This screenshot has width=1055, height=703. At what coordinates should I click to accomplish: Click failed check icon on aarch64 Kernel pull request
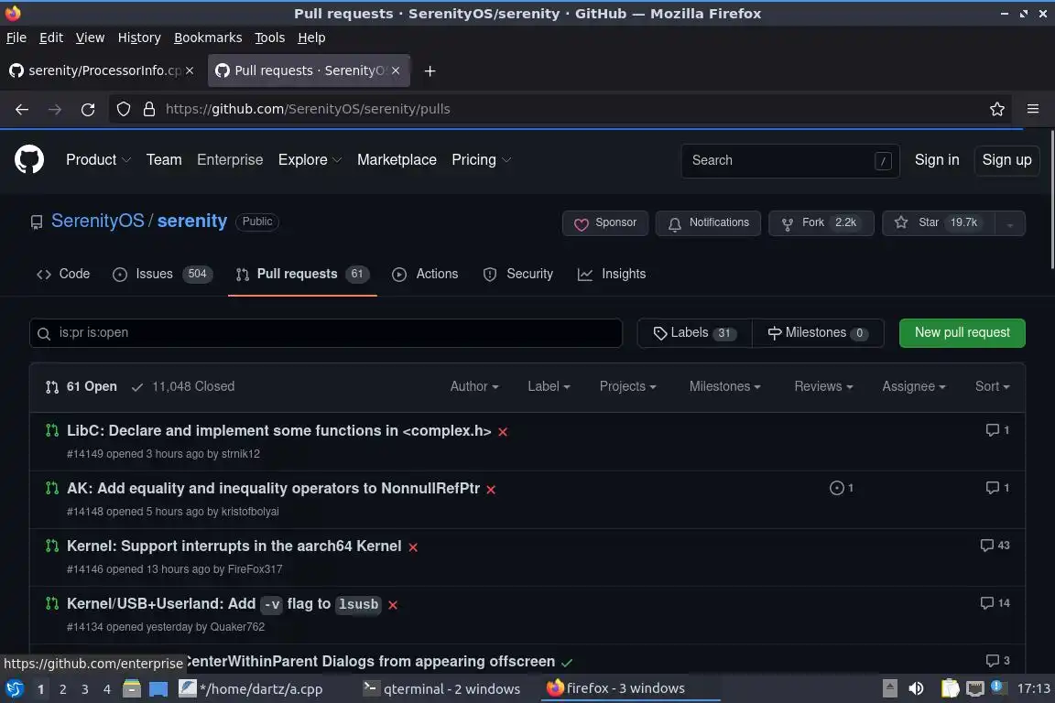[x=413, y=547]
